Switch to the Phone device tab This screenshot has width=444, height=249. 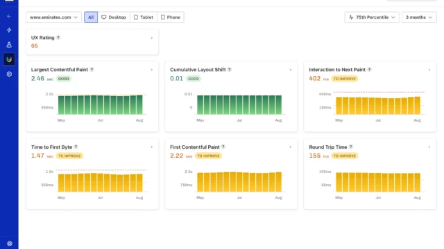click(x=171, y=17)
